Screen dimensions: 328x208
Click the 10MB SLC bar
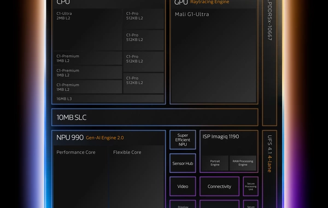pyautogui.click(x=155, y=117)
